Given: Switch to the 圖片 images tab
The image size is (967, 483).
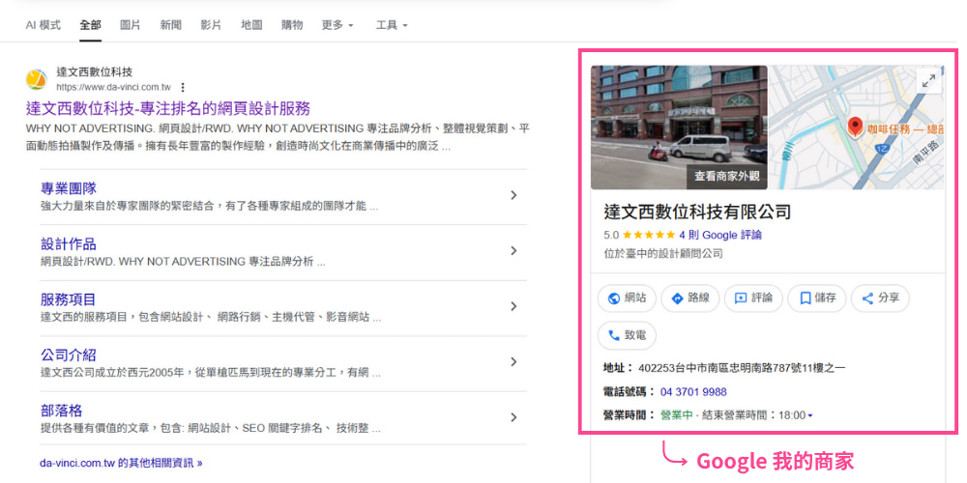Looking at the screenshot, I should [x=130, y=25].
